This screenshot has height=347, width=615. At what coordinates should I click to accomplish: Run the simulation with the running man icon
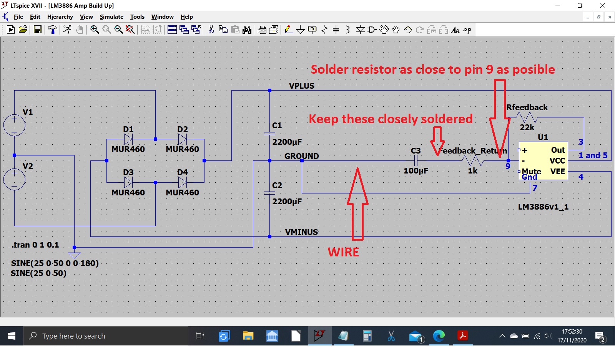click(x=67, y=30)
